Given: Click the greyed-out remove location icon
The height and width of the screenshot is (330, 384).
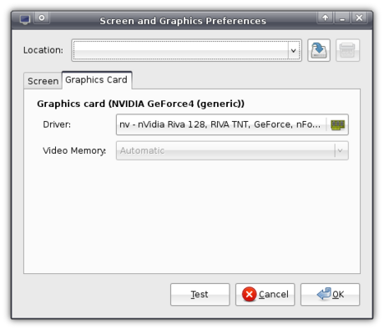Looking at the screenshot, I should (x=347, y=50).
